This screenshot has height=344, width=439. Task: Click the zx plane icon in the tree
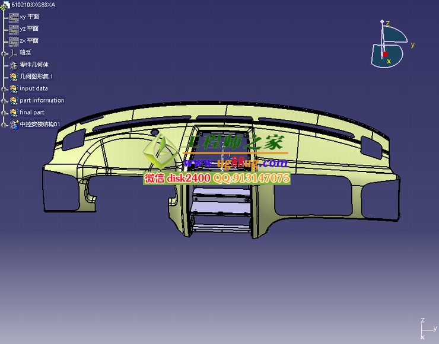point(14,41)
